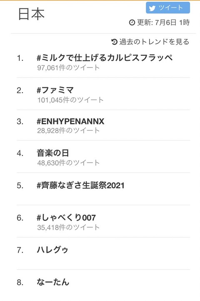Click the 日本 region heading
Viewport: 200px width, 301px height.
point(31,14)
